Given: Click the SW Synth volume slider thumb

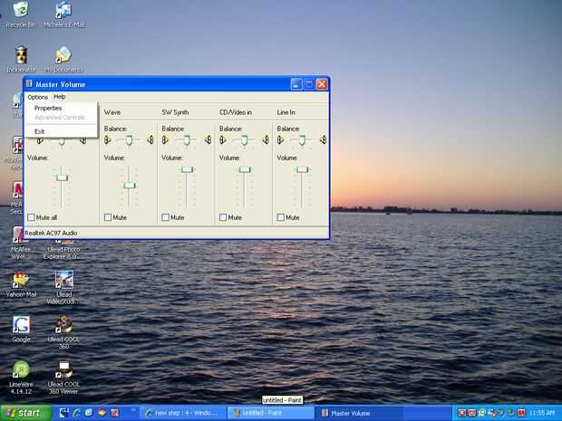Looking at the screenshot, I should (187, 169).
